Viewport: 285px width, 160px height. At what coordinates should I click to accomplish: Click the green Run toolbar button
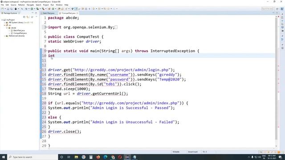coord(32,9)
